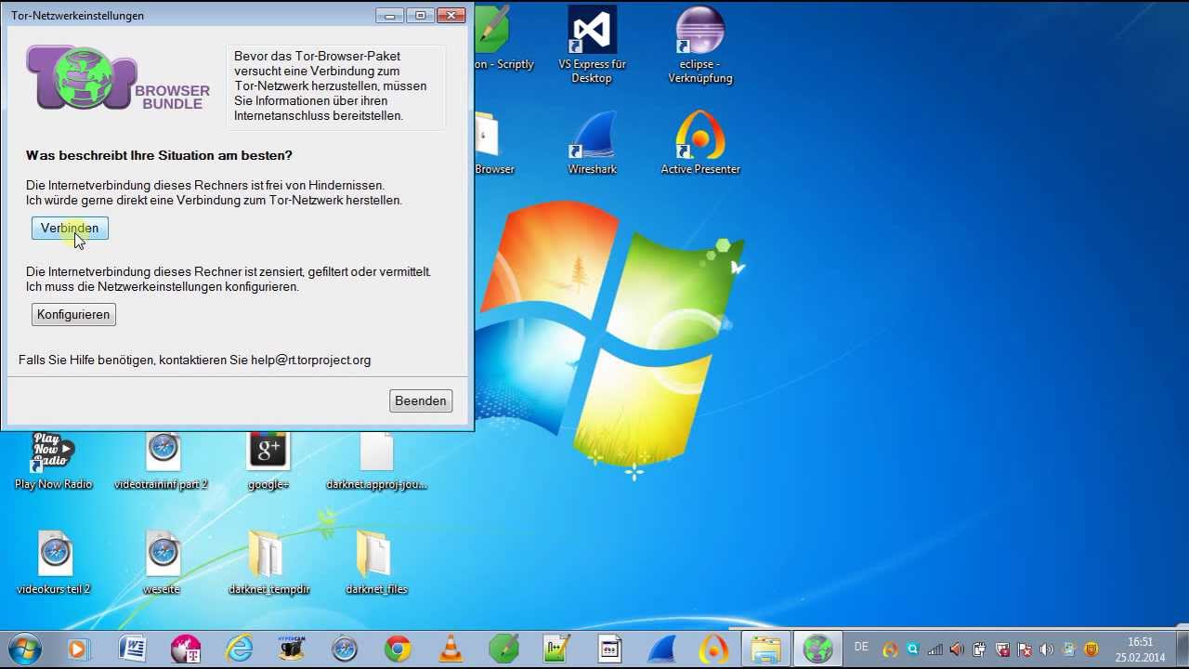Select the darknet_tempdir folder
The image size is (1189, 669).
[x=268, y=563]
